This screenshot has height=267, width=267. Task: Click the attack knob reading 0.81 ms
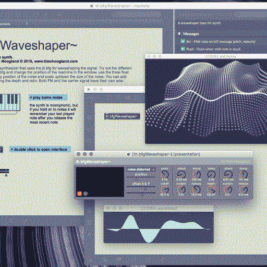[x=228, y=174]
